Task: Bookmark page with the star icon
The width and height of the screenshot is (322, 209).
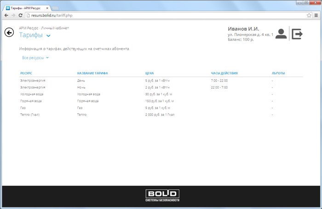Action: pos(309,15)
